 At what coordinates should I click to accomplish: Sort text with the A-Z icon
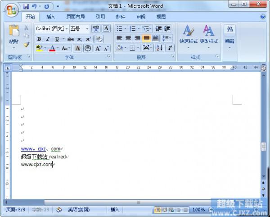click(159, 48)
